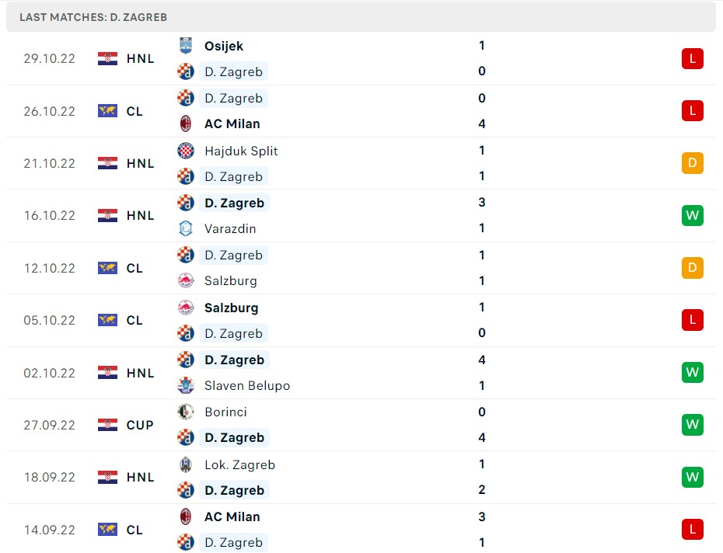723x553 pixels.
Task: Click the Varazdin club crest icon
Action: click(x=186, y=228)
